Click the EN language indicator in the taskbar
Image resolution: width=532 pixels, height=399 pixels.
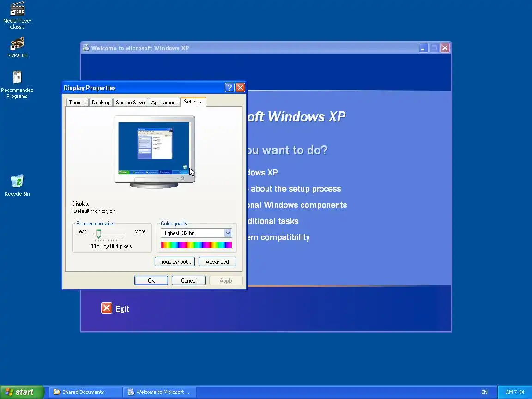[484, 392]
